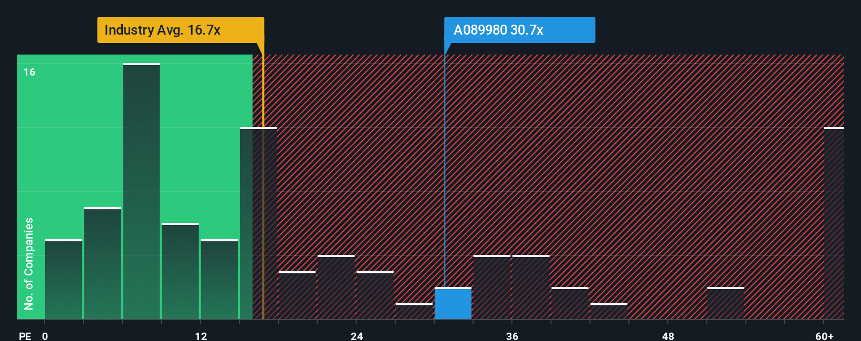This screenshot has height=341, width=861.
Task: Click the first histogram bar starting at PE 0
Action: [x=64, y=279]
